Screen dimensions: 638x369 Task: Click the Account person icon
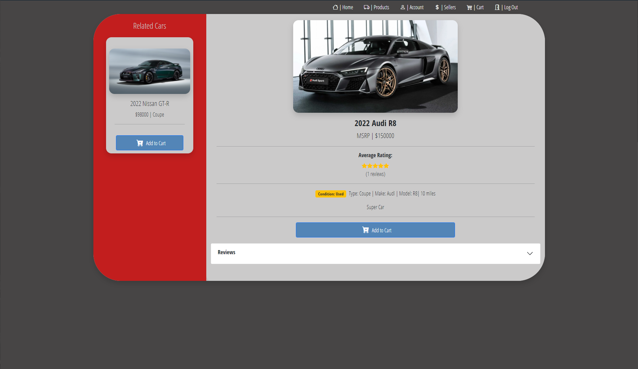click(403, 7)
